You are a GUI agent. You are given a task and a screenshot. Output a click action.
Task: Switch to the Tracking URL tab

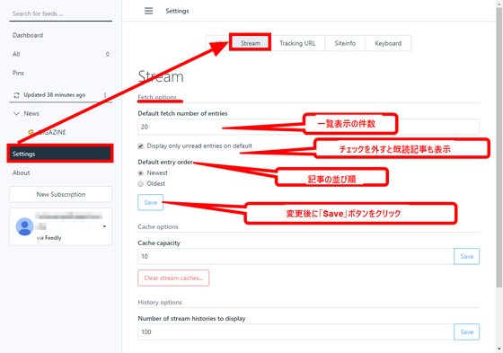297,43
